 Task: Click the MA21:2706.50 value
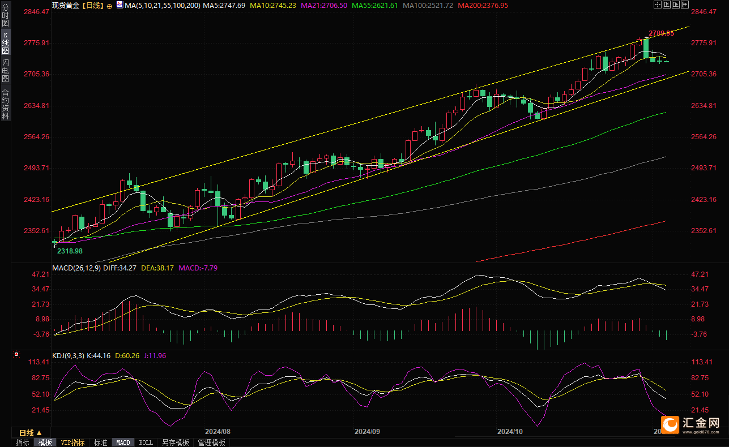click(x=324, y=5)
